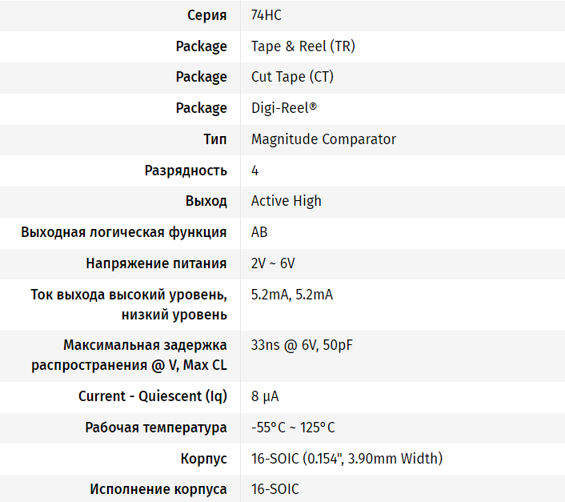Click the "5.2mA, 5.2mA" output current value
The width and height of the screenshot is (565, 502).
tap(291, 295)
